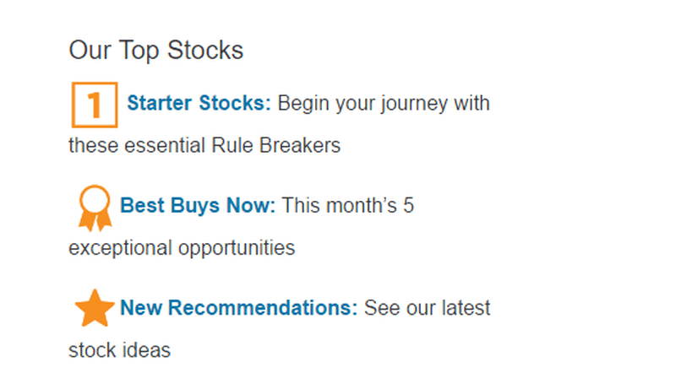This screenshot has width=681, height=378.
Task: Click the text 'these essential Rule Breakers'
Action: pyautogui.click(x=204, y=145)
